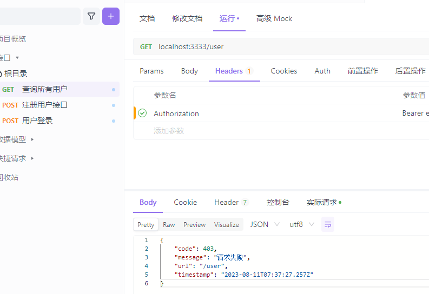Select Pretty response view
Screen dimensions: 429x294
(146, 225)
